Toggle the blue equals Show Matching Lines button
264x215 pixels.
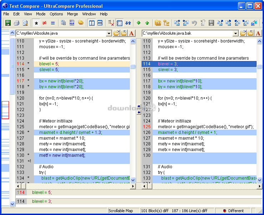click(x=53, y=23)
